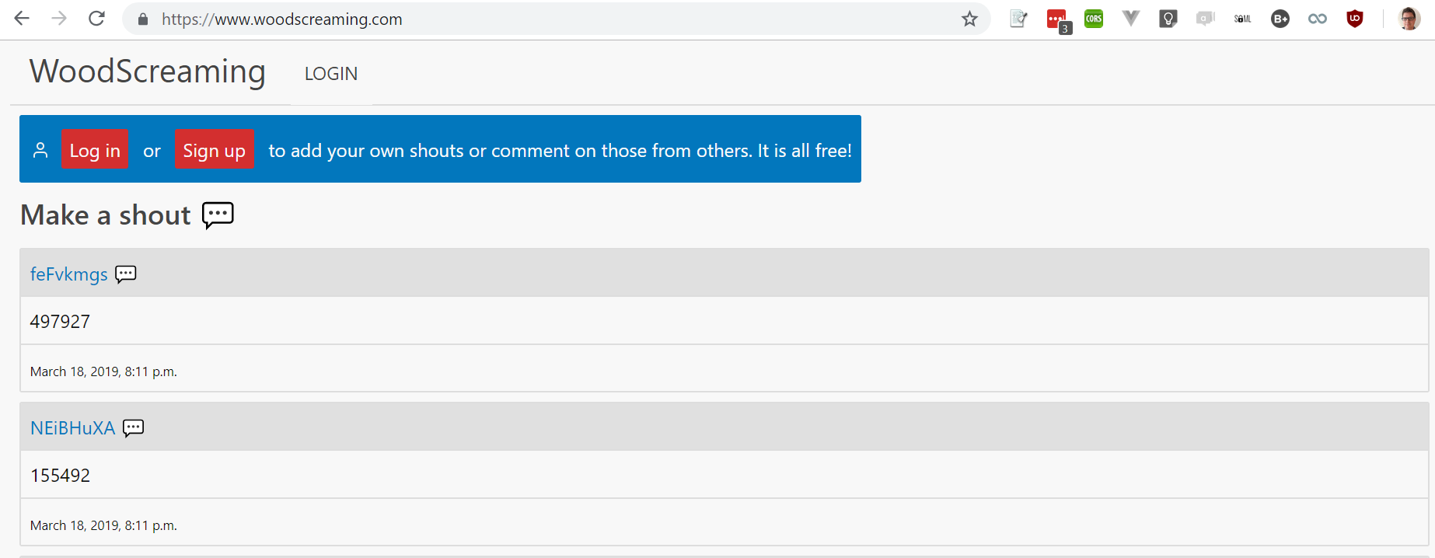Click the comment icon beside NEiBHuXA

point(134,427)
